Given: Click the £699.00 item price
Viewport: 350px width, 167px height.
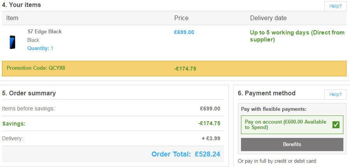Looking at the screenshot, I should point(184,32).
